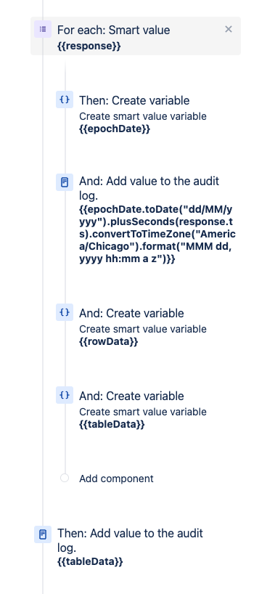Open And: Add value to audit log
Image resolution: width=275 pixels, height=594 pixels.
pos(149,188)
